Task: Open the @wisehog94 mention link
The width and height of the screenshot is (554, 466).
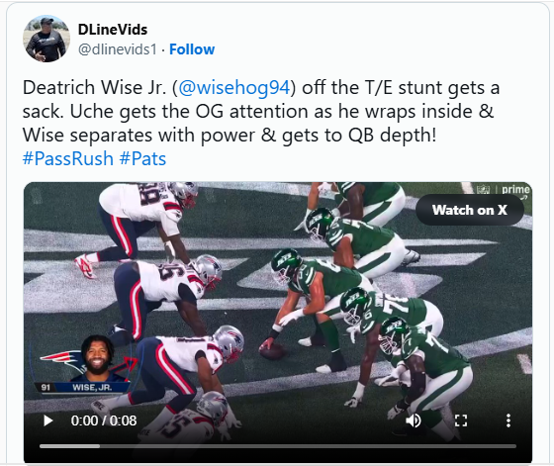Action: coord(234,87)
